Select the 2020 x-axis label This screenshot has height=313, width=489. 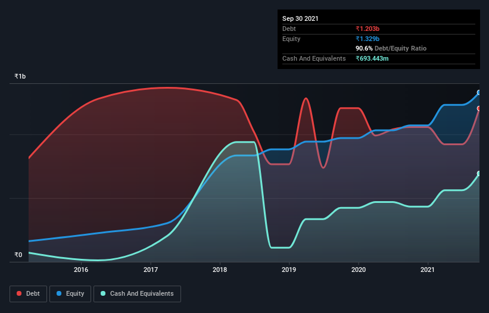(x=359, y=270)
